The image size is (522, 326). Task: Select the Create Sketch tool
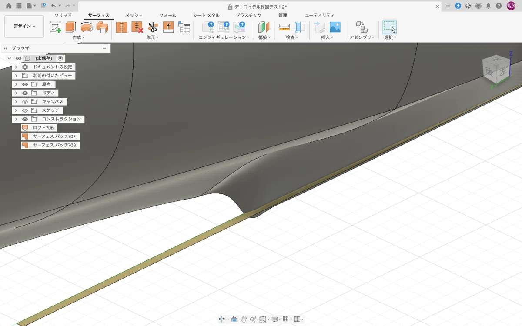click(55, 27)
